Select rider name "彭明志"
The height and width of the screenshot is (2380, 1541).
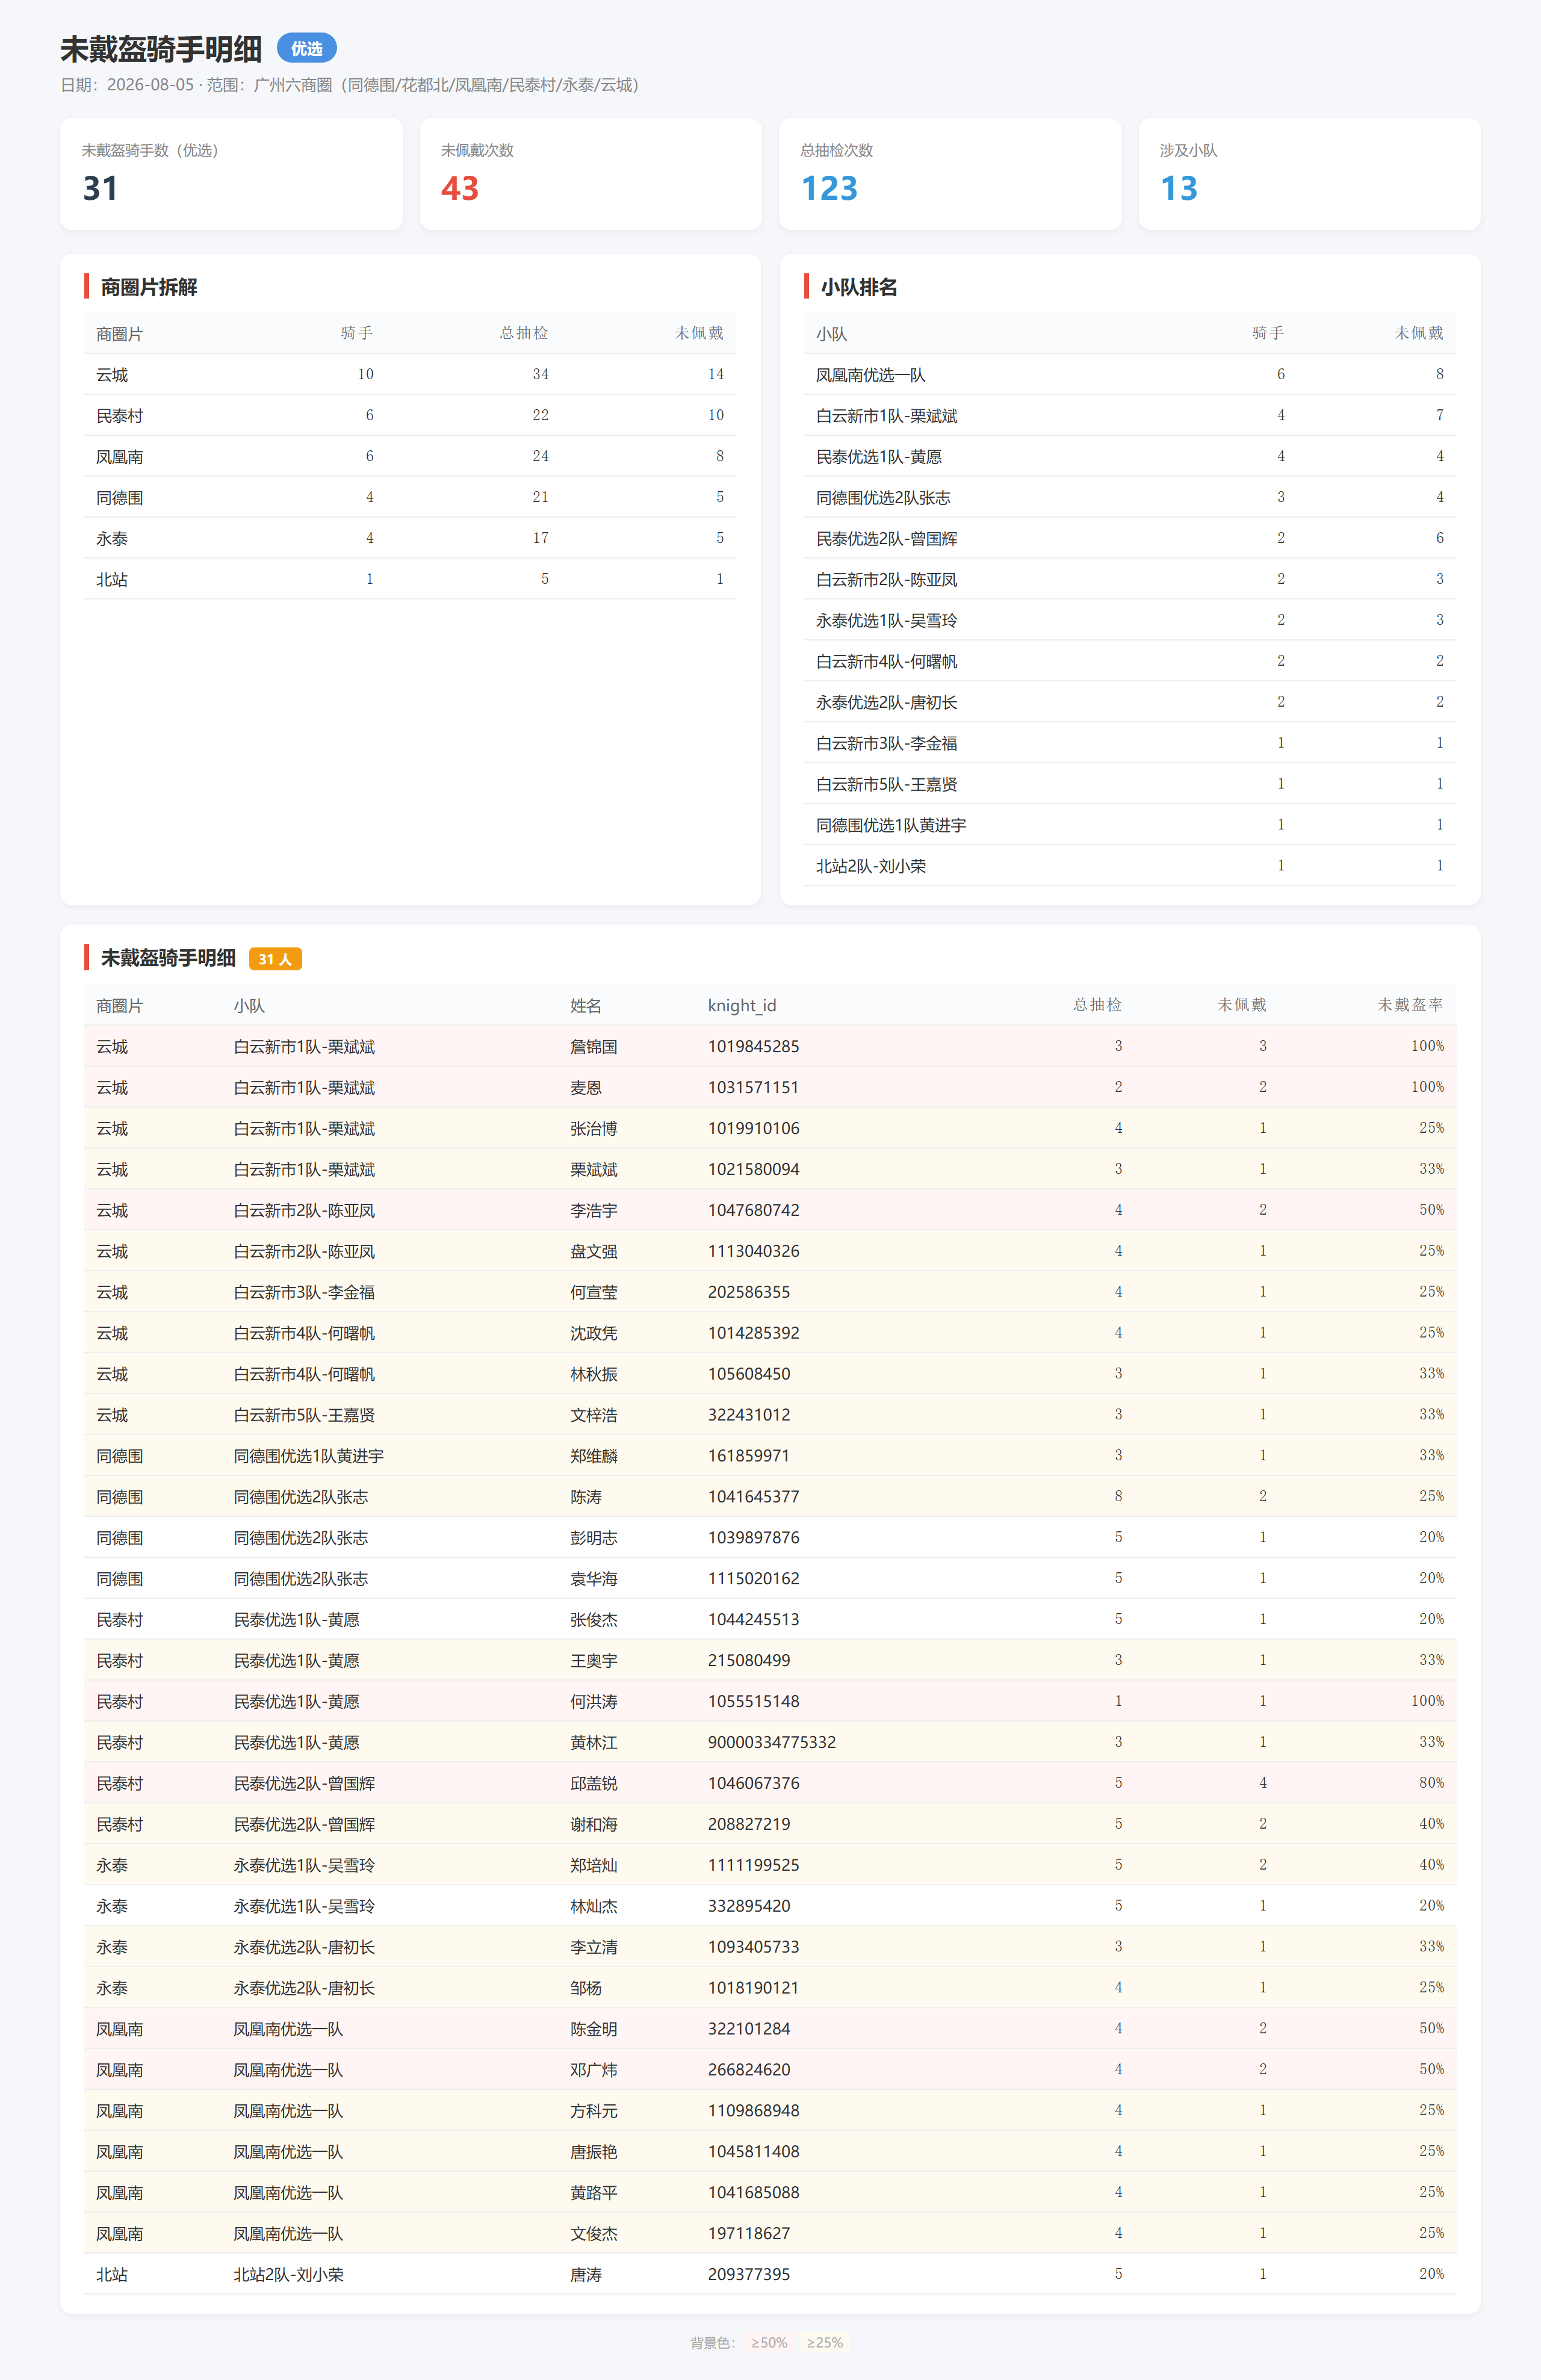594,1539
